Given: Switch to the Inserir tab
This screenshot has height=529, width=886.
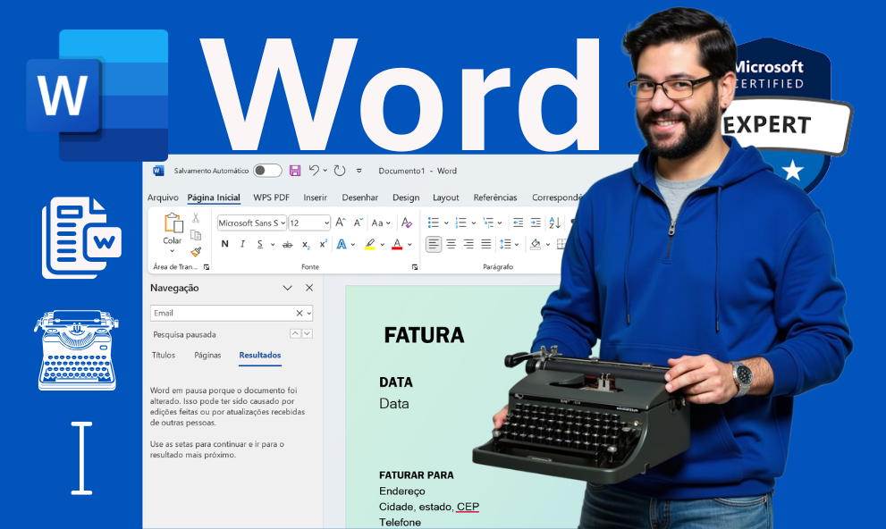Looking at the screenshot, I should (x=315, y=197).
